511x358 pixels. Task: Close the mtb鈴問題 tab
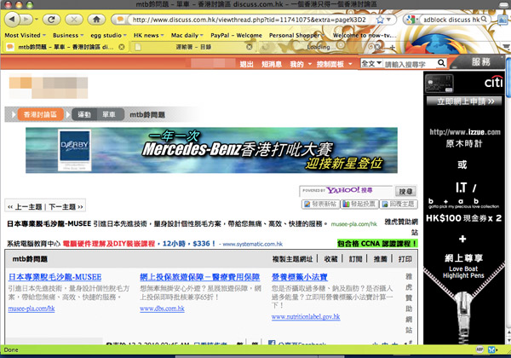click(x=122, y=47)
